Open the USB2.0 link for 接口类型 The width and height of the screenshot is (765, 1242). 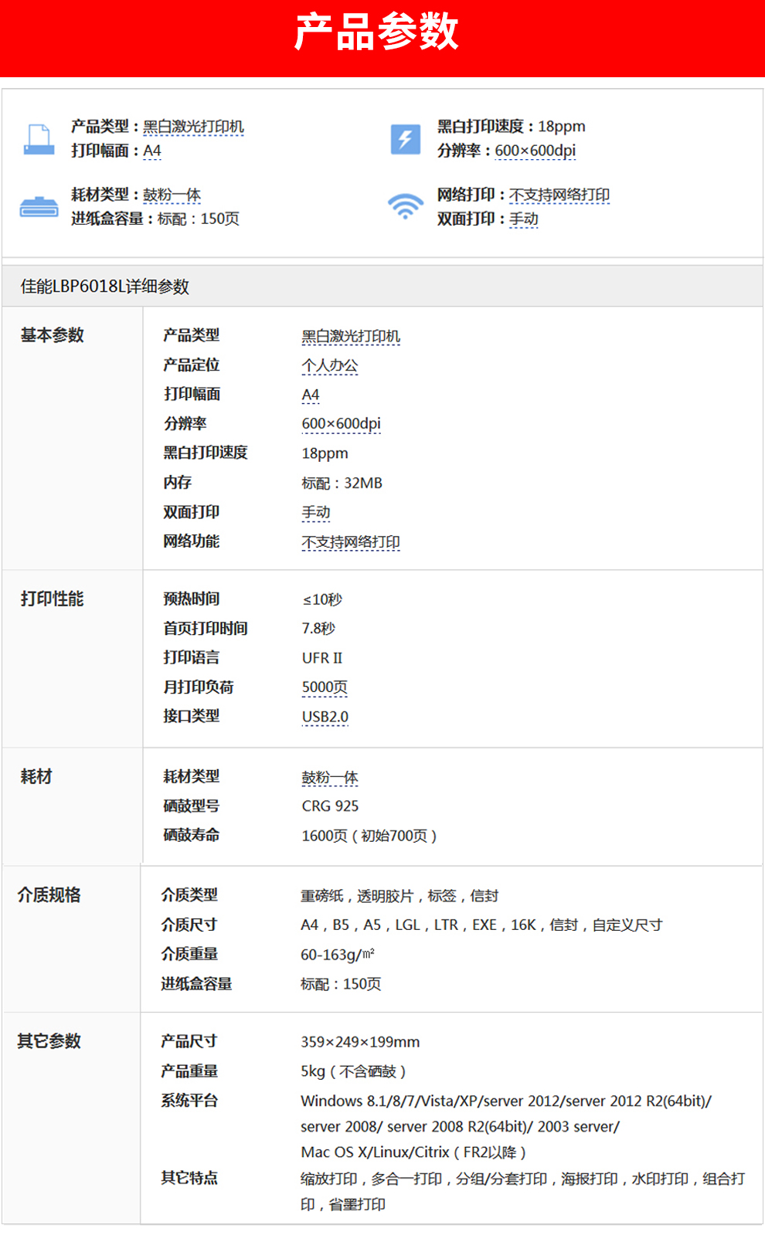click(325, 717)
